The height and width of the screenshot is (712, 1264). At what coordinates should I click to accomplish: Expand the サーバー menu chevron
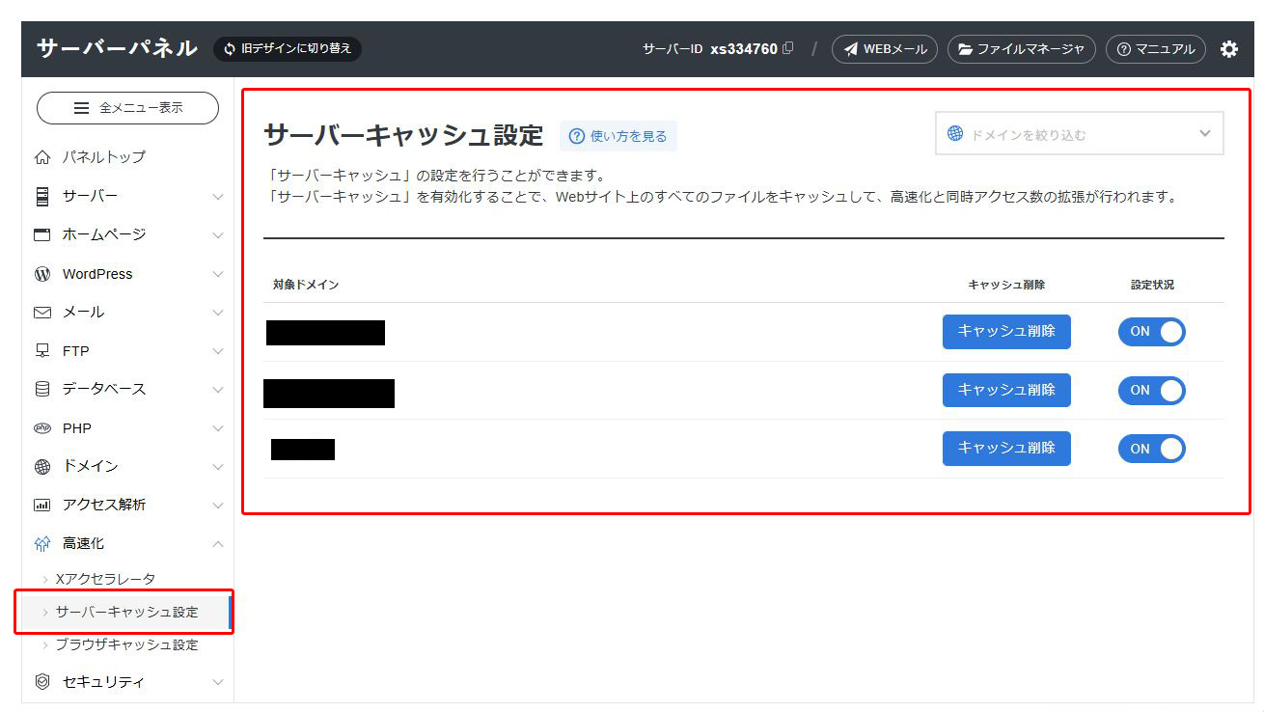[x=217, y=196]
